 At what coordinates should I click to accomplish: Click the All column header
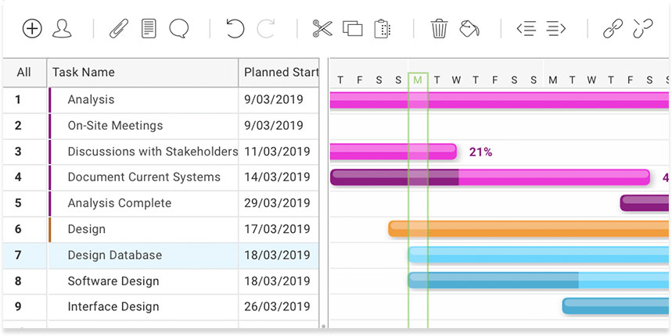point(24,73)
